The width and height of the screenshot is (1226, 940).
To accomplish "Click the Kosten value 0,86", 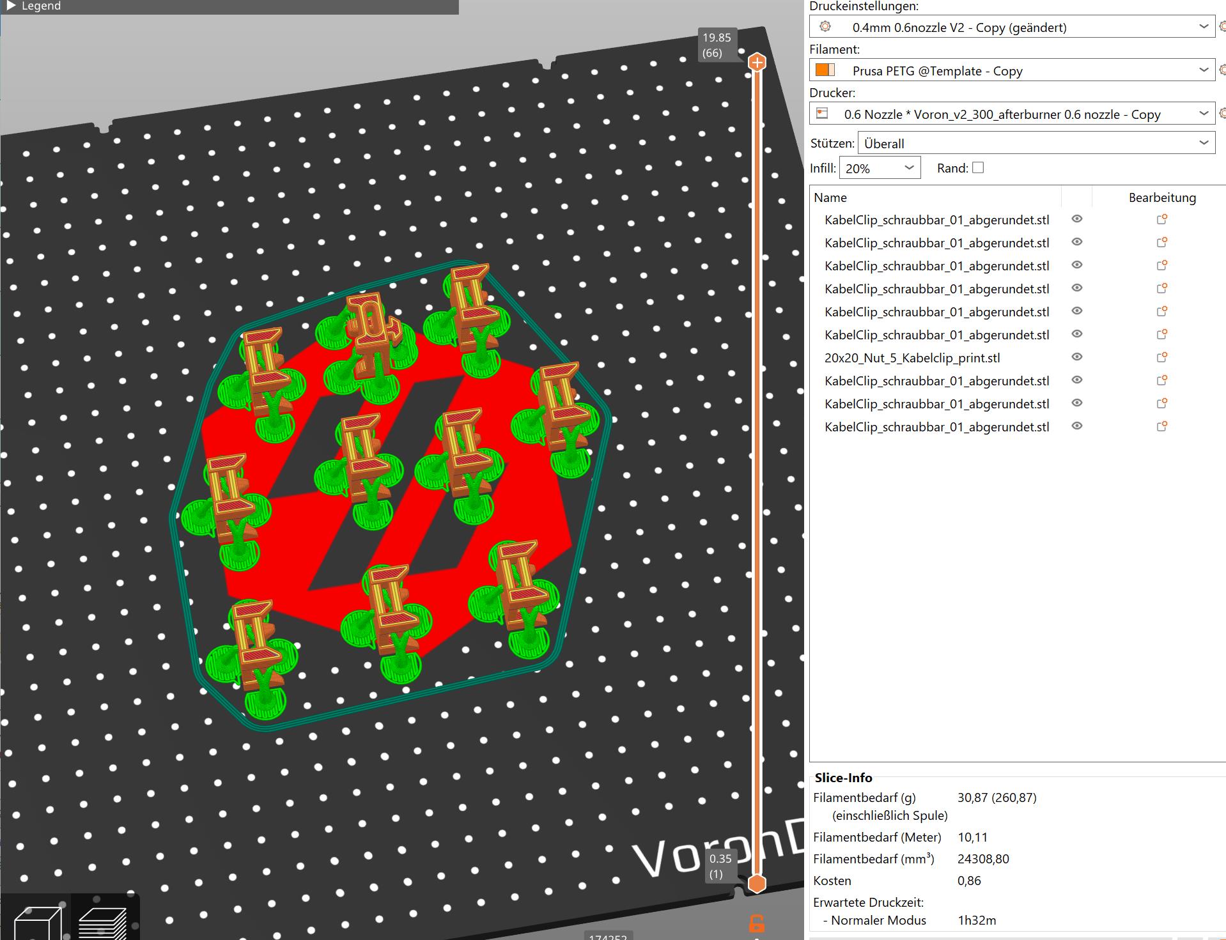I will 969,881.
